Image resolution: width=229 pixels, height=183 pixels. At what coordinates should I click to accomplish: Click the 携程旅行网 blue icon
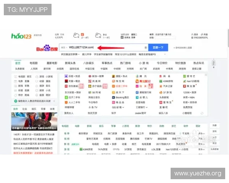click(137, 92)
